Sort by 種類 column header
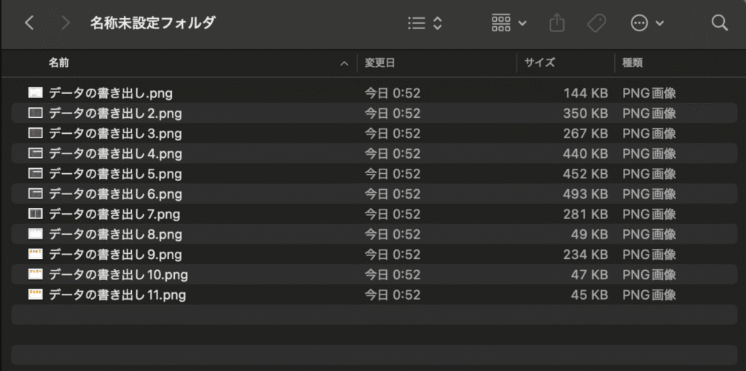Viewport: 746px width, 371px height. 632,63
